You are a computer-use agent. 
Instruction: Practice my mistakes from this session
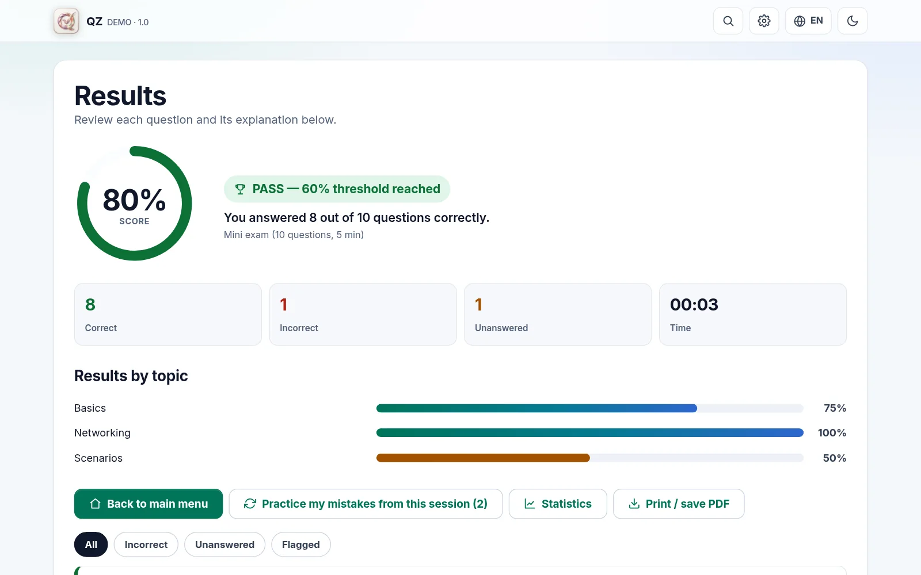(366, 504)
